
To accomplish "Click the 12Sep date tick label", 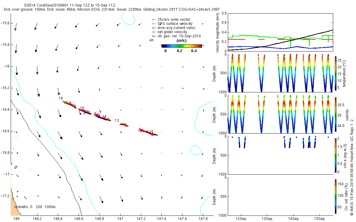I will coord(241,219).
